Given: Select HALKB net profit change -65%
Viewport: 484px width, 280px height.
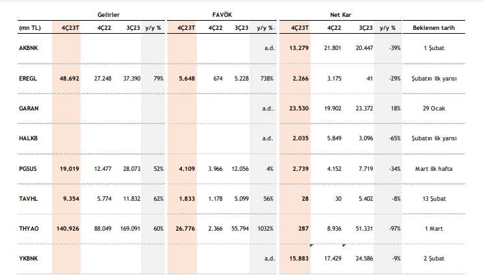Looking at the screenshot, I should point(395,138).
